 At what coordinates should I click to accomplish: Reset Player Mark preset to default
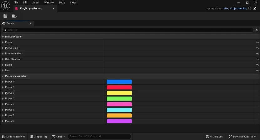257,48
